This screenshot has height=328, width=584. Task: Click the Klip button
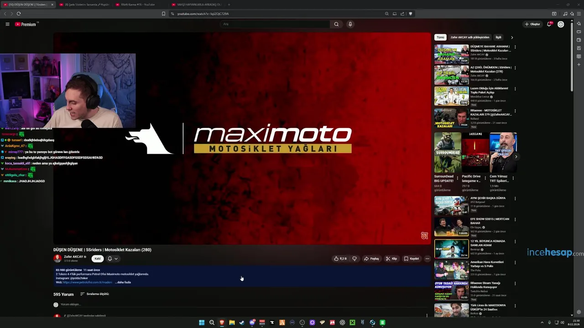391,259
